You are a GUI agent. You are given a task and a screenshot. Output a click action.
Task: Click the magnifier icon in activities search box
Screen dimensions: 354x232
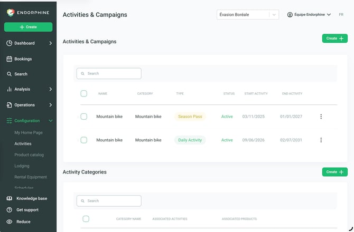pyautogui.click(x=82, y=74)
